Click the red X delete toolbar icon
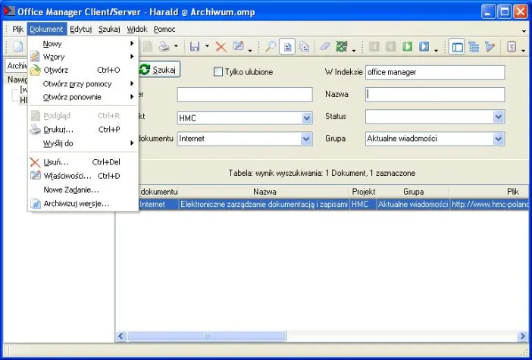Screen dimensions: 532x360 [x=221, y=47]
